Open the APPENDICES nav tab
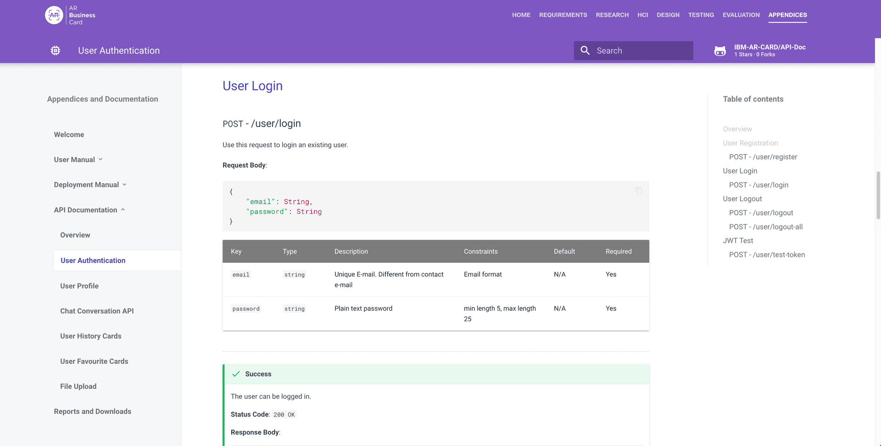 787,15
